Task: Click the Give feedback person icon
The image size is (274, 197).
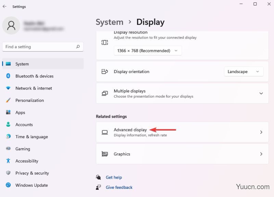Action: click(98, 187)
